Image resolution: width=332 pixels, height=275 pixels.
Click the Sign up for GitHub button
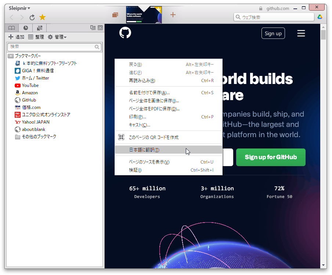271,157
